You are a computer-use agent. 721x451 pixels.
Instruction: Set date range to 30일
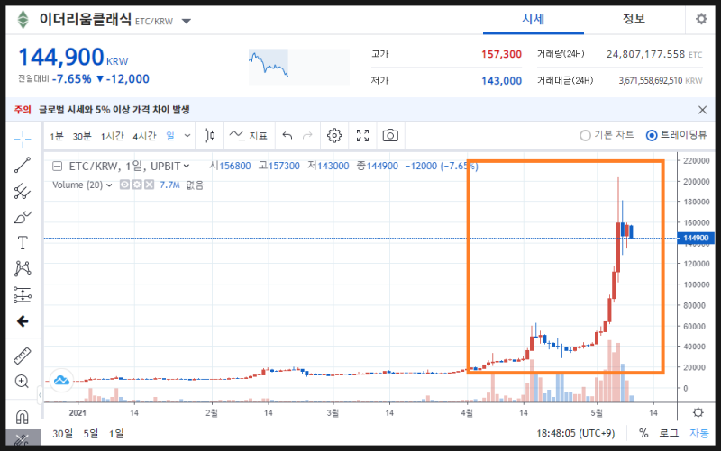[x=62, y=434]
